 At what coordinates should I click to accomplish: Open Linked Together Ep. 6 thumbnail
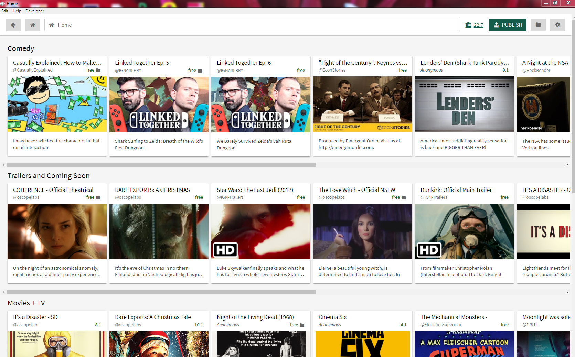(261, 104)
